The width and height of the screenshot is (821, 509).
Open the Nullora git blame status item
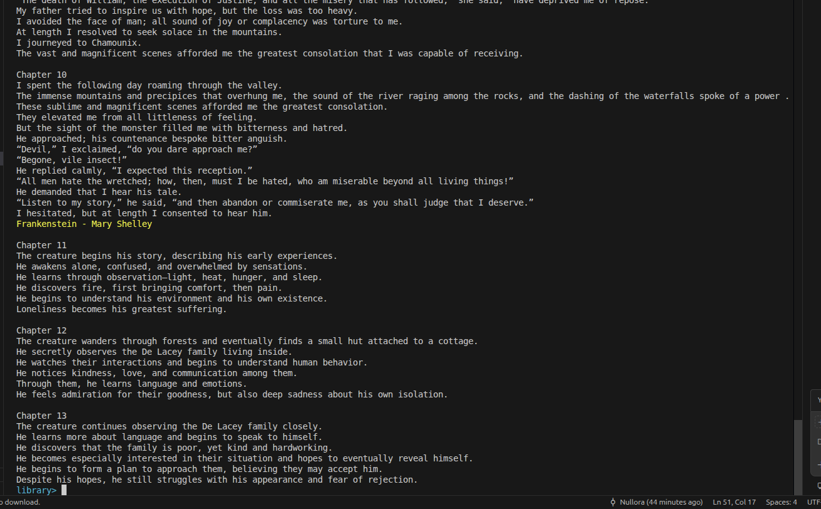click(660, 502)
